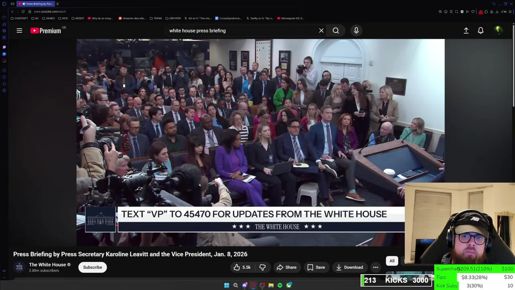Run search with the magnifier button

coord(336,31)
